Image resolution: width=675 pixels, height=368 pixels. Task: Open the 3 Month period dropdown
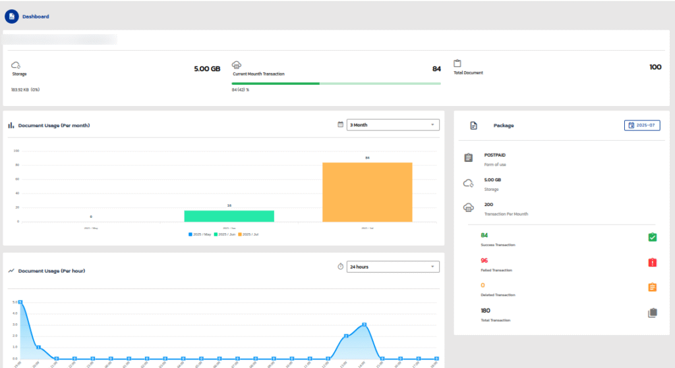[x=393, y=124]
